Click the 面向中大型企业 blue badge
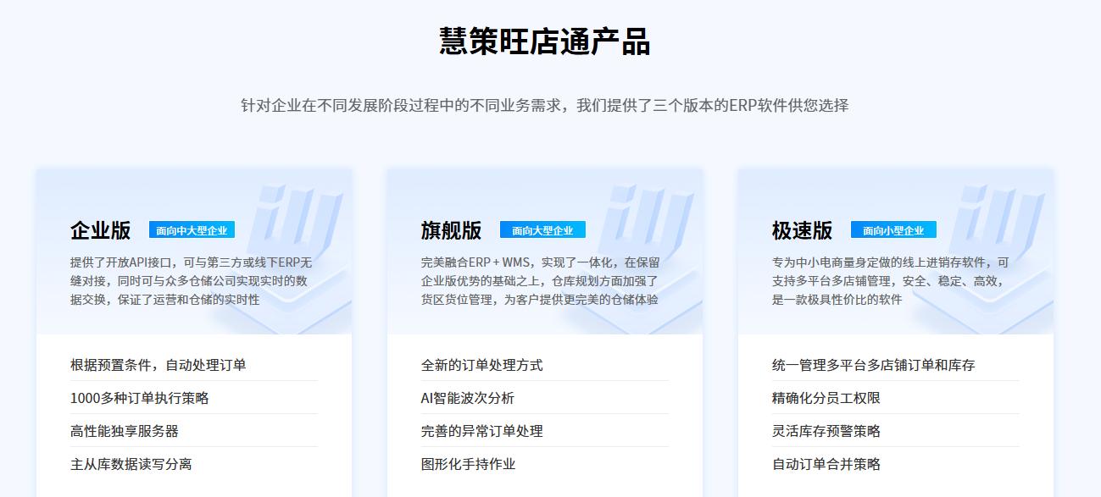1101x497 pixels. [x=192, y=230]
